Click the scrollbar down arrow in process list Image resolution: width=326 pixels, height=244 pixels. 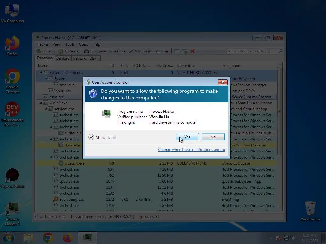click(280, 208)
